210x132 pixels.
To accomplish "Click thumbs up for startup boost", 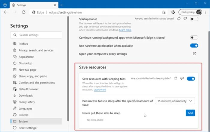I will pyautogui.click(x=179, y=19).
